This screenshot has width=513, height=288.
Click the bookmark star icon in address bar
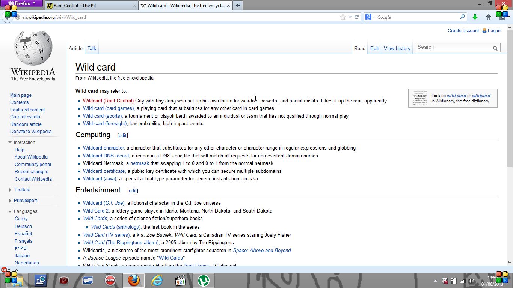coord(343,17)
